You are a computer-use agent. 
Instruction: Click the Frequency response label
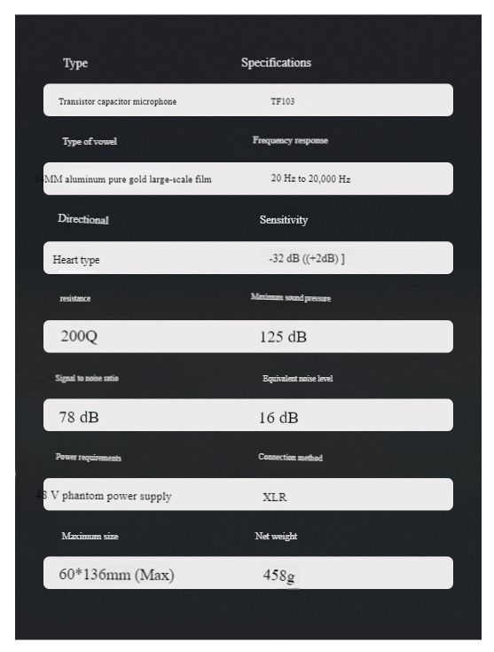tap(290, 140)
